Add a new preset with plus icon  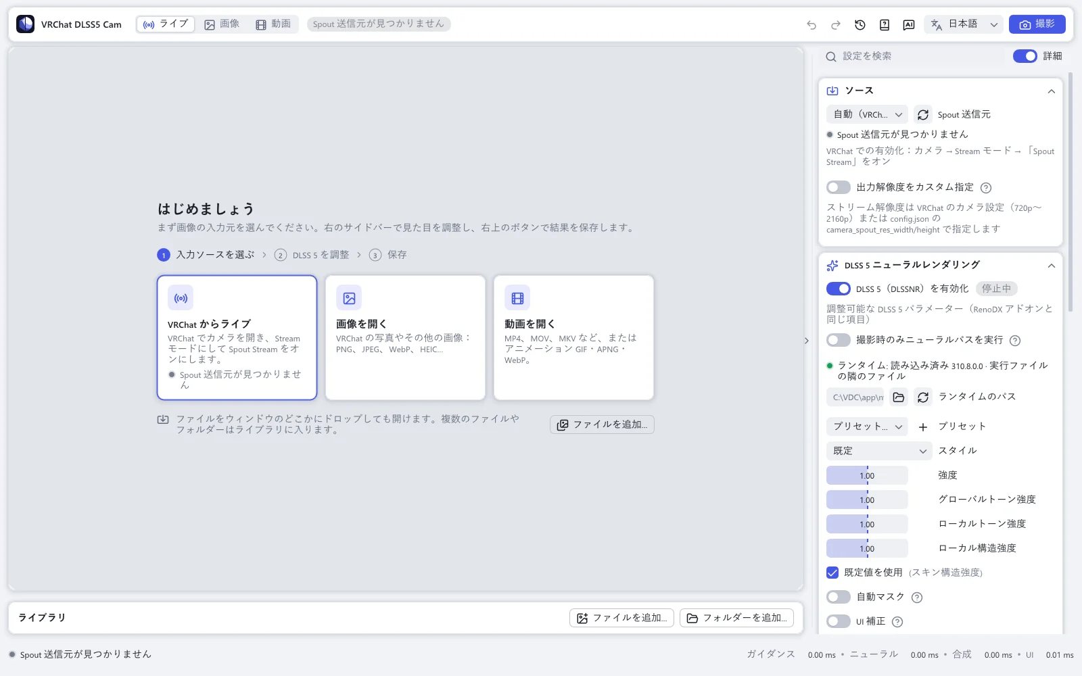point(923,427)
